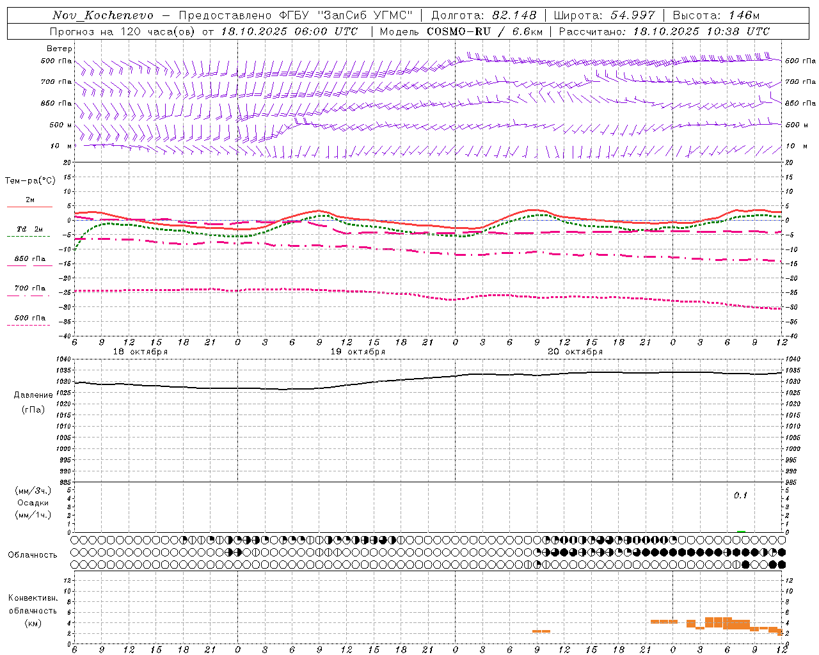Viewport: 819px width, 655px height.
Task: Click the 500 гПа temperature legend entry
Action: [x=29, y=320]
